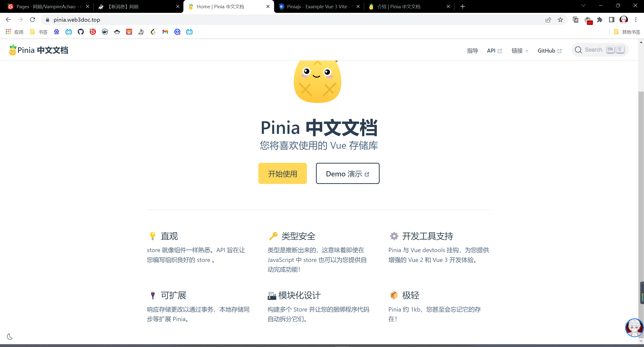
Task: Bookmark this page with star icon
Action: pyautogui.click(x=560, y=20)
